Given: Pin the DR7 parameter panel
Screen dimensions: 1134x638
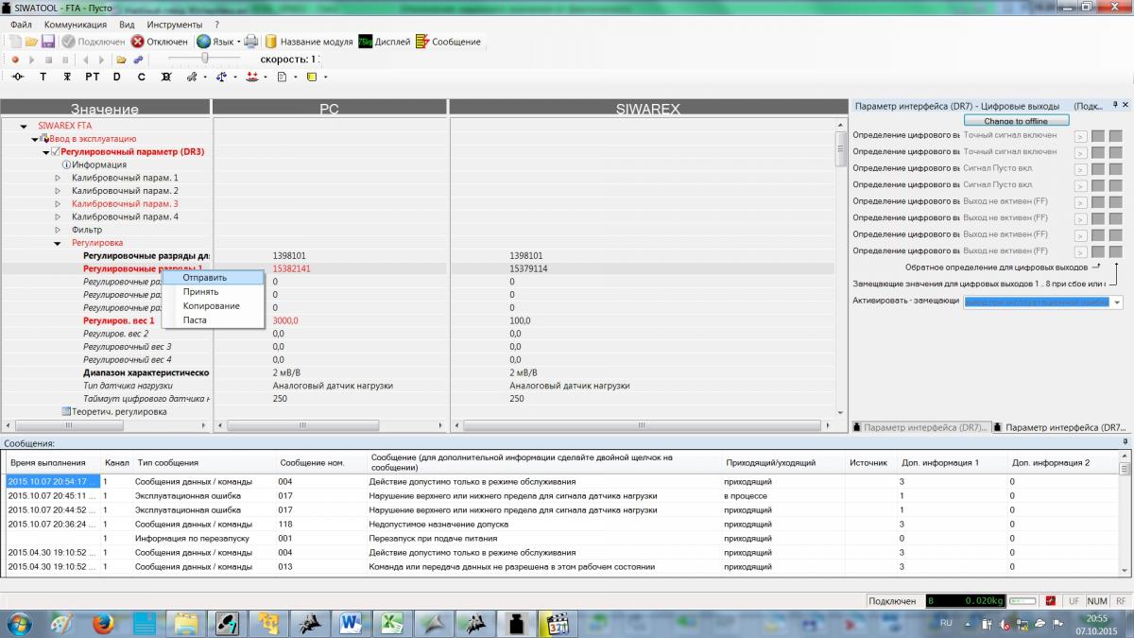Looking at the screenshot, I should click(x=1115, y=105).
